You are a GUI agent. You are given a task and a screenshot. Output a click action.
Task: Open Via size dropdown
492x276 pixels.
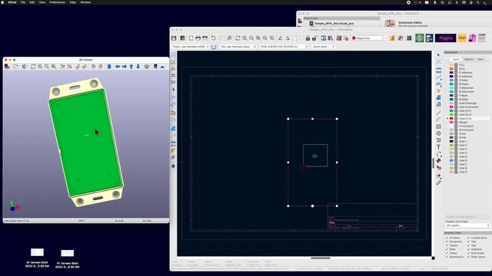point(238,47)
